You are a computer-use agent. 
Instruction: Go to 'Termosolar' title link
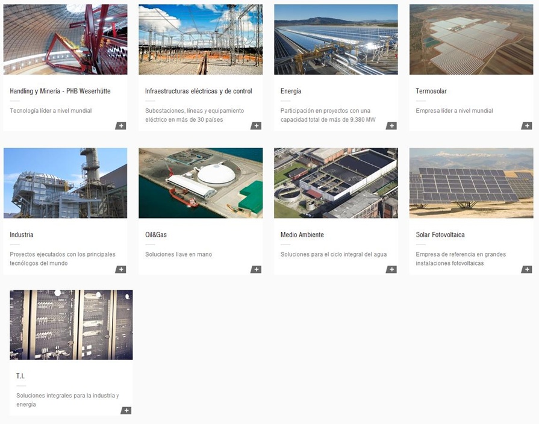pos(431,91)
